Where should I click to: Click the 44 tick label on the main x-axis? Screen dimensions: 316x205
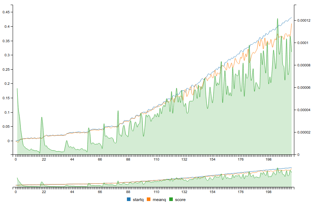click(72, 160)
